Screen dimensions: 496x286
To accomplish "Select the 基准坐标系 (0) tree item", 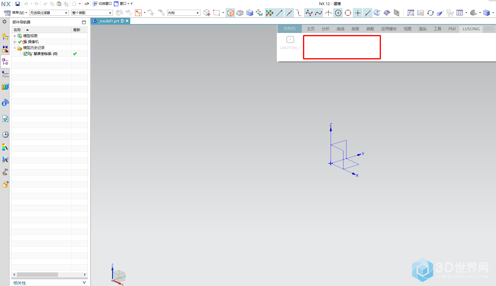I will pos(45,54).
